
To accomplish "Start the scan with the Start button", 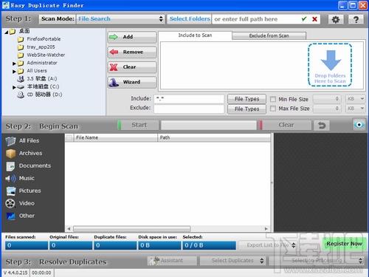I will [138, 125].
